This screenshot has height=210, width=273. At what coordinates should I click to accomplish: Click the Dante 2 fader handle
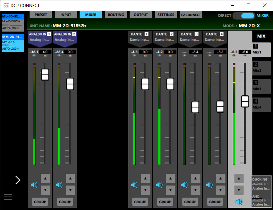pyautogui.click(x=170, y=84)
